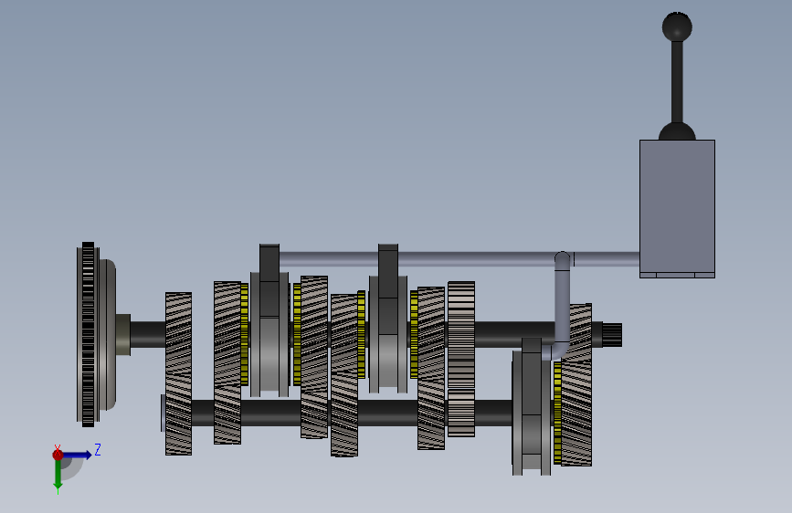Click the leftmost shift fork on the rail
The image size is (792, 513).
[269, 288]
